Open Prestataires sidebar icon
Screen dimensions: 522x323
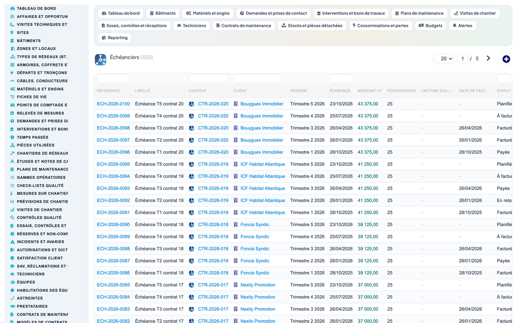[12, 306]
